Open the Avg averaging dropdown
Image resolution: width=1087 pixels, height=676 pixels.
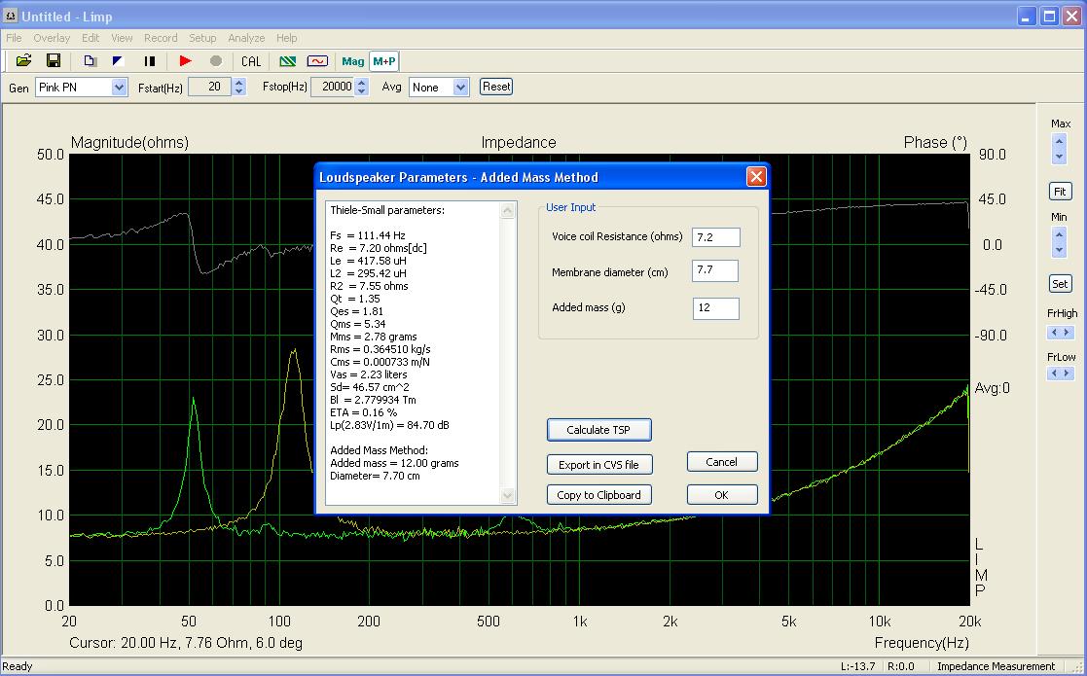[x=461, y=88]
